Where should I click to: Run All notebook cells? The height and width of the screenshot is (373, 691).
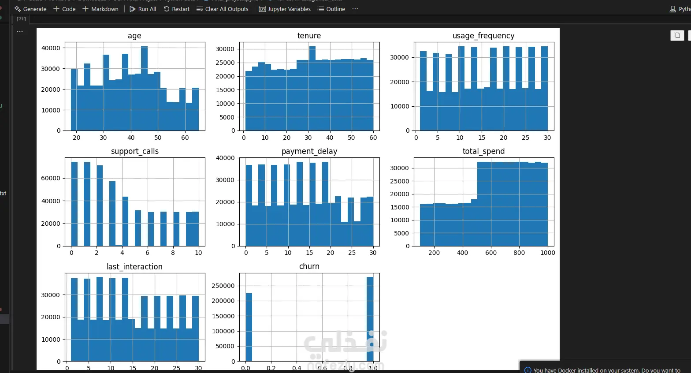143,9
